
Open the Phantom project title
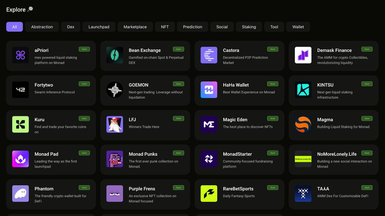(44, 189)
